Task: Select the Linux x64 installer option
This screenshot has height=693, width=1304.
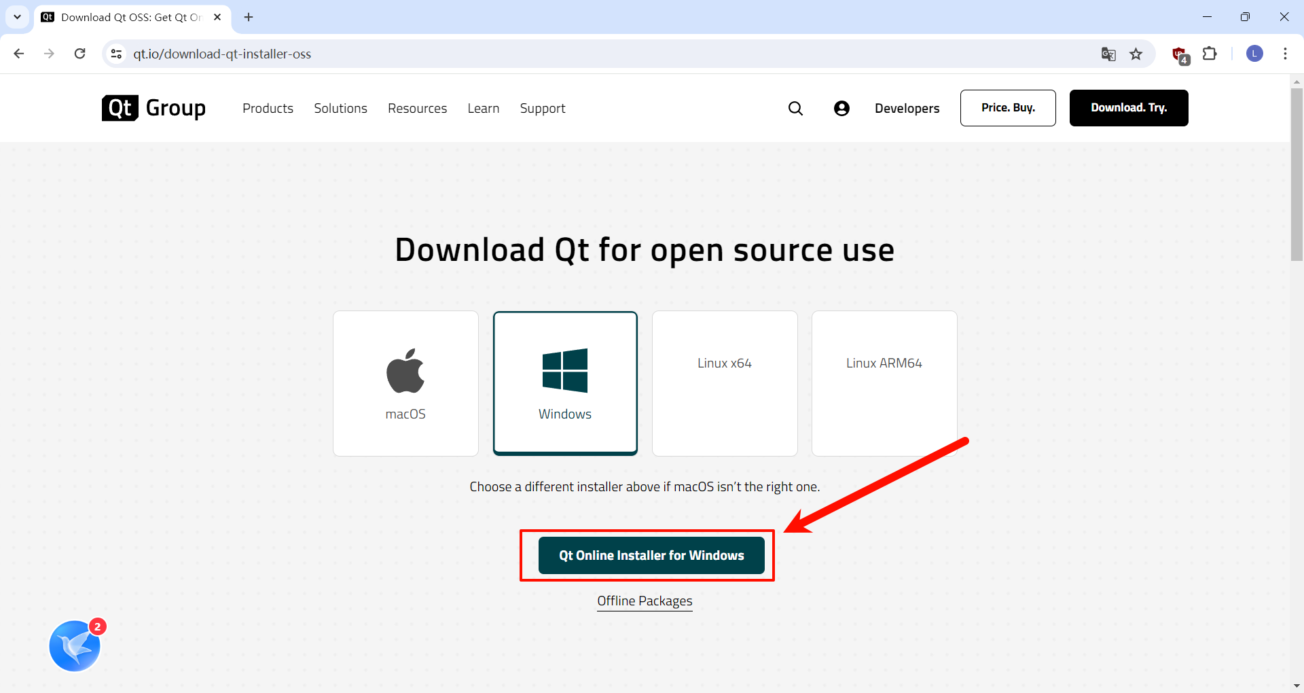Action: click(725, 383)
